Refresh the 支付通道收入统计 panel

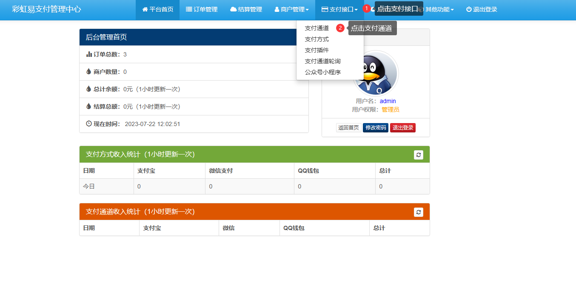(419, 212)
